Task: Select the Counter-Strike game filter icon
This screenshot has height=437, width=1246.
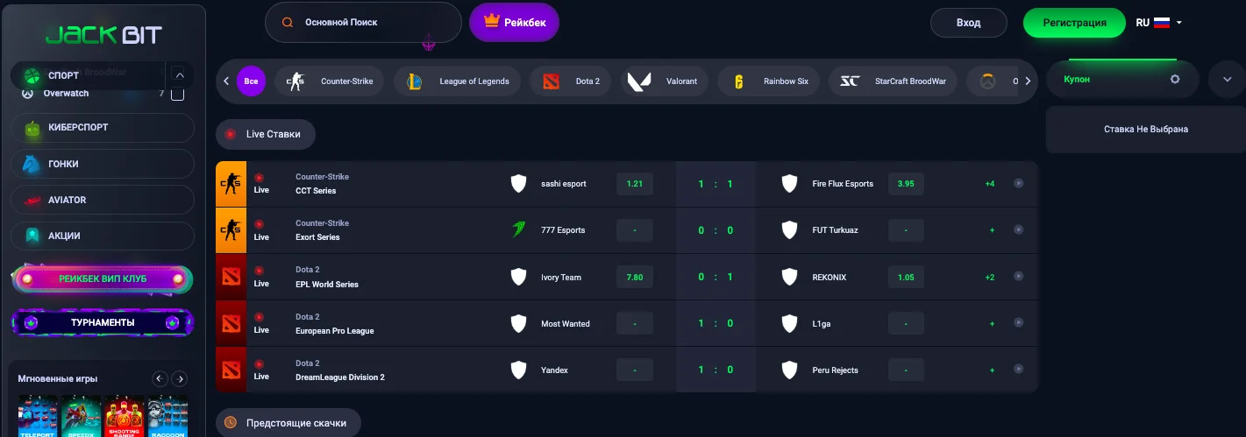Action: (x=295, y=81)
